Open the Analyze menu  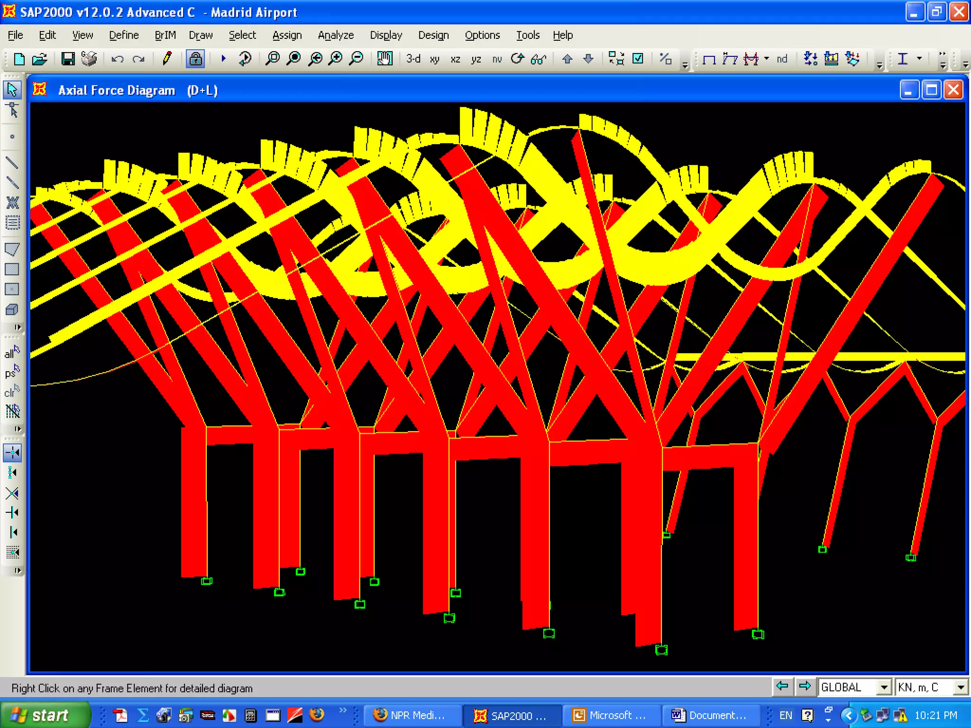(x=336, y=35)
